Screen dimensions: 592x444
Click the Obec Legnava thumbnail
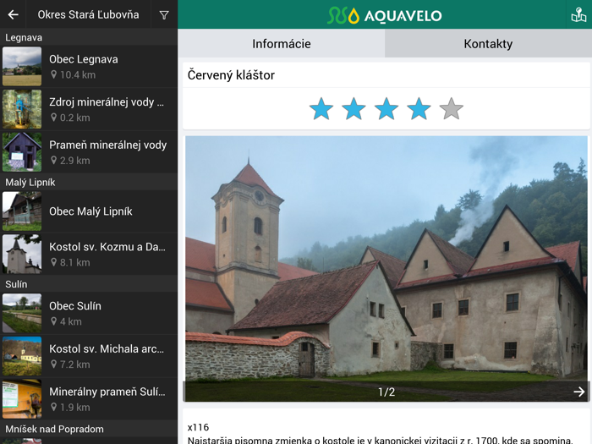click(22, 67)
